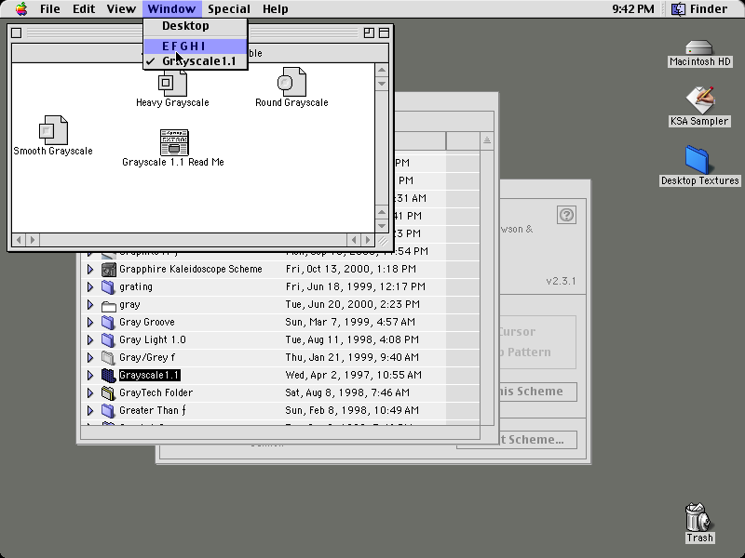The height and width of the screenshot is (558, 745).
Task: Select the KSA Sampler desktop icon
Action: pyautogui.click(x=699, y=100)
